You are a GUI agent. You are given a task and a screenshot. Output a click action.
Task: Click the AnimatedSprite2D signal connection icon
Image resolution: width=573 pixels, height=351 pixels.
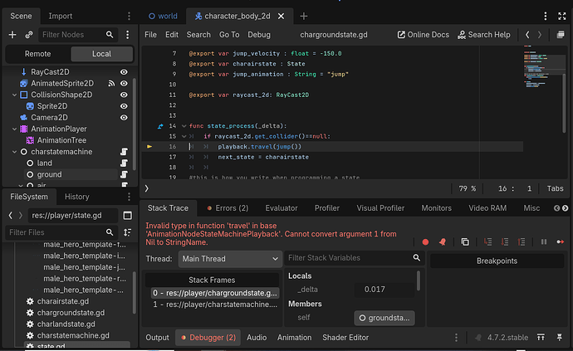(111, 83)
